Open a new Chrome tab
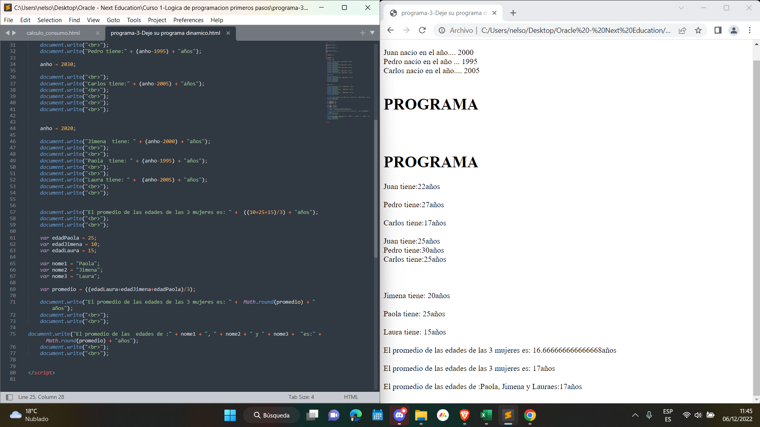This screenshot has height=427, width=760. [513, 13]
